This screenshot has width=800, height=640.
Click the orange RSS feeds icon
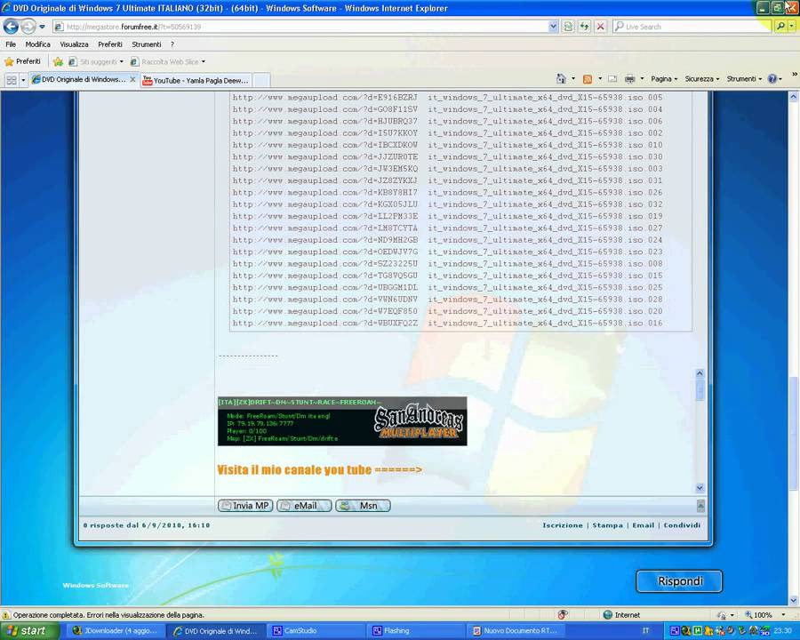(x=588, y=79)
